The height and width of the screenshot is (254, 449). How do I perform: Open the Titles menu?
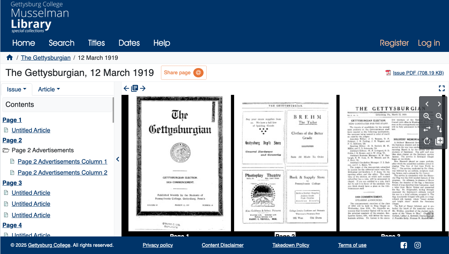[96, 43]
